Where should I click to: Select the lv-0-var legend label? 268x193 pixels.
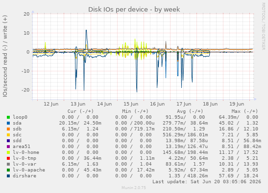(x=24, y=164)
